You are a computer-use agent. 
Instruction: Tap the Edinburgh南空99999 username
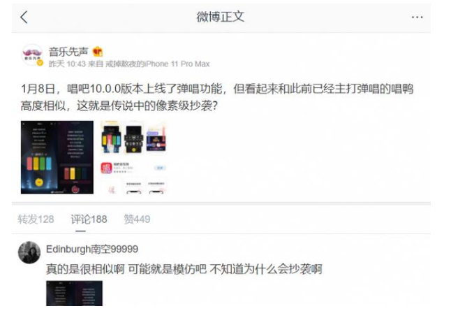tap(92, 249)
